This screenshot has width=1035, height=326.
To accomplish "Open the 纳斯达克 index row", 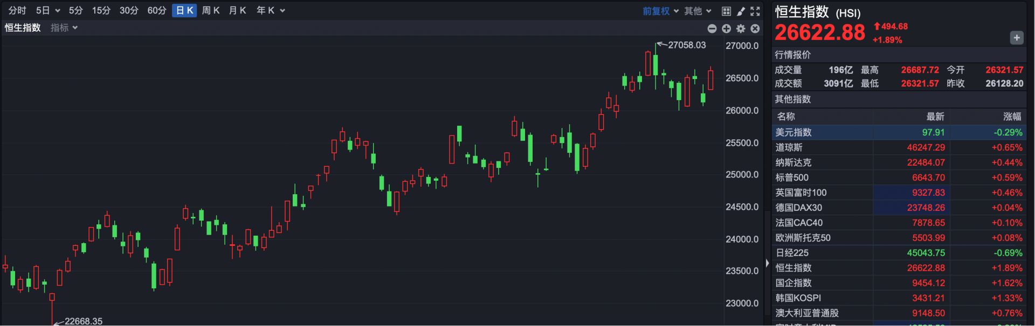I will click(899, 162).
